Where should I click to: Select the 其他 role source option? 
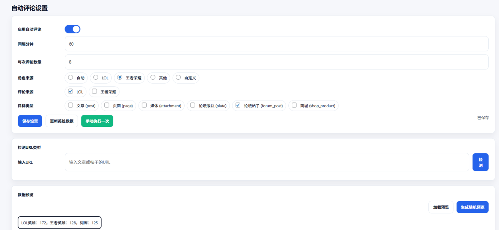[153, 77]
